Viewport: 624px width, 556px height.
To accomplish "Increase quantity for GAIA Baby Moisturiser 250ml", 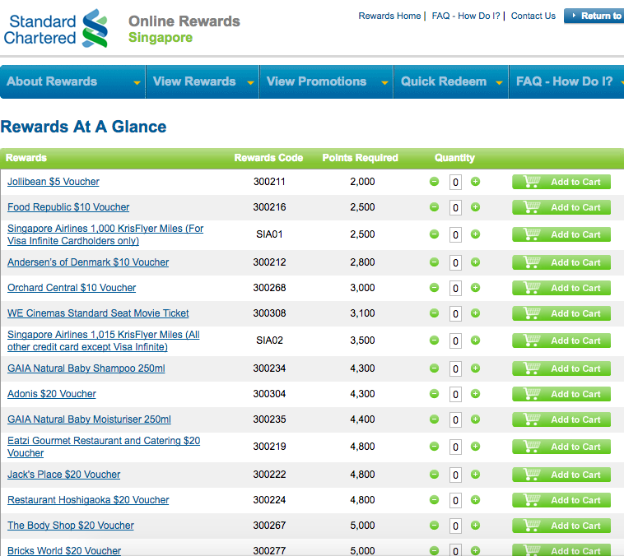I will (x=475, y=419).
